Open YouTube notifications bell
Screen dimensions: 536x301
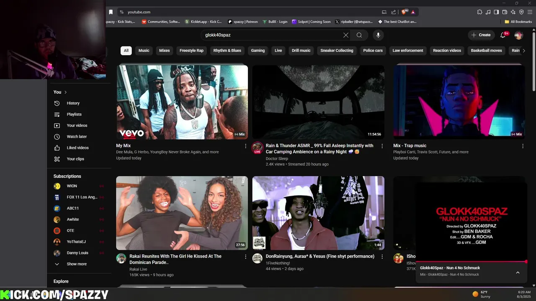coord(503,35)
